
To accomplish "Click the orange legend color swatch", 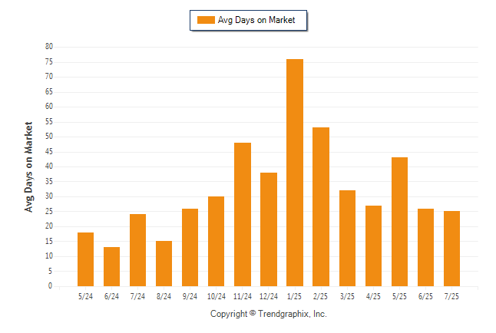I will click(x=206, y=20).
